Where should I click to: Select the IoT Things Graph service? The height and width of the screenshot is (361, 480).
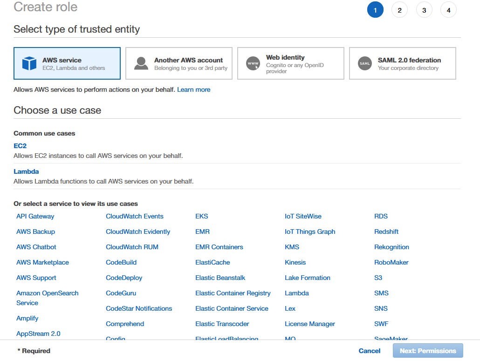[310, 232]
